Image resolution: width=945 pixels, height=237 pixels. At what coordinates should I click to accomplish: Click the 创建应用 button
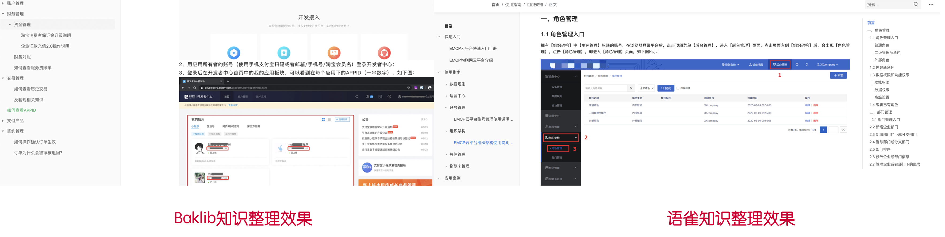coord(342,120)
